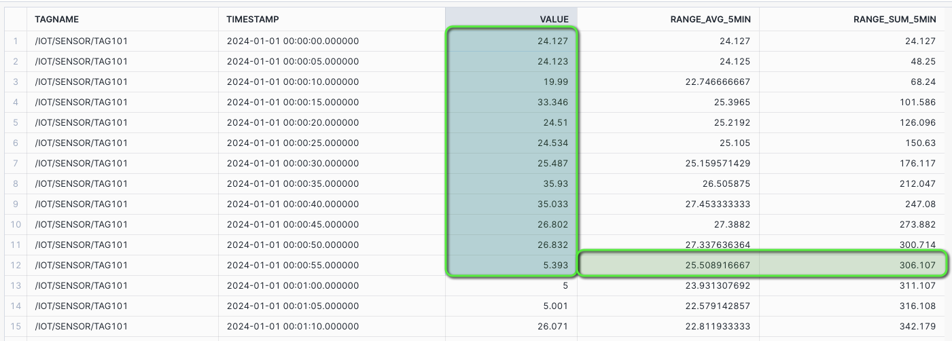This screenshot has height=341, width=952.
Task: Click RANGE_SUM_5MIN cell 247.08
Action: (x=852, y=204)
